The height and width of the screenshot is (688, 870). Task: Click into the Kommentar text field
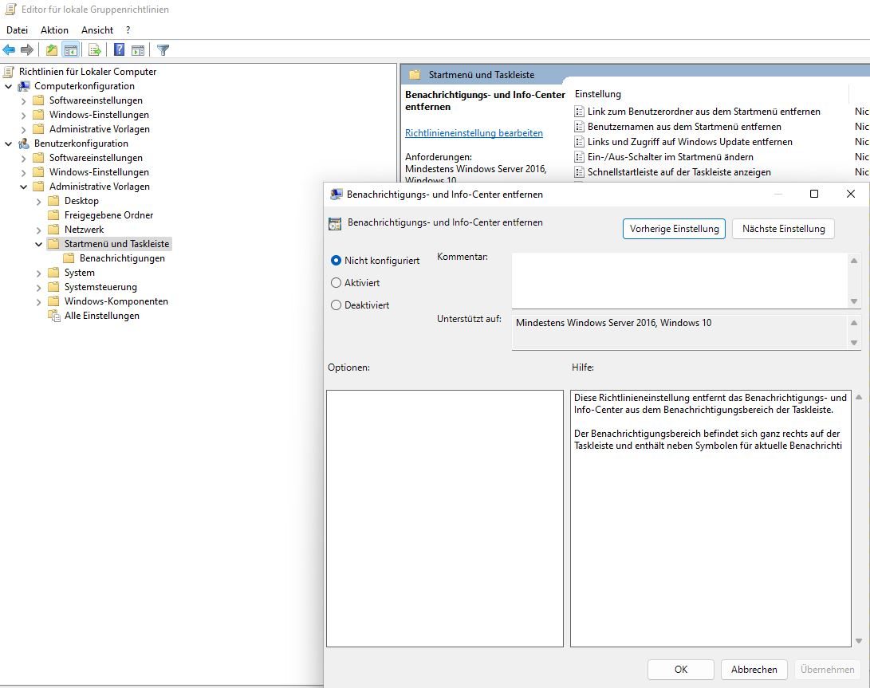coord(680,280)
